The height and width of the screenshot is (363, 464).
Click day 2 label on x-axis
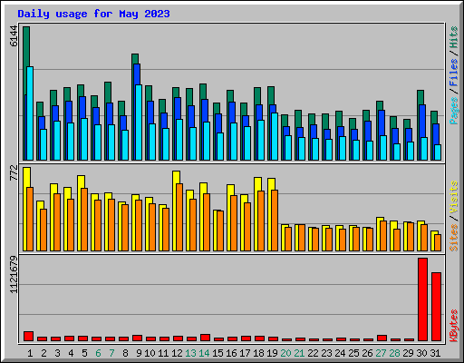click(x=43, y=353)
